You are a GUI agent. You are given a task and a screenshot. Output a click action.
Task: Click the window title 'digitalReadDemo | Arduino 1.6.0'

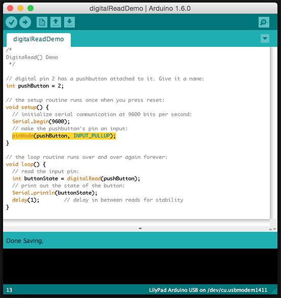tap(140, 9)
